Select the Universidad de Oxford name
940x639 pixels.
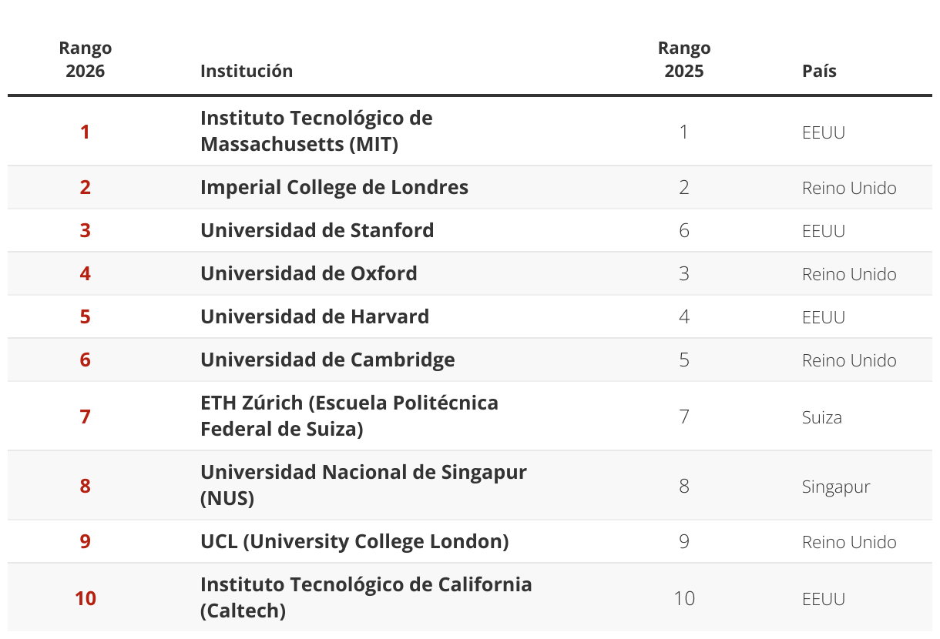click(x=309, y=274)
